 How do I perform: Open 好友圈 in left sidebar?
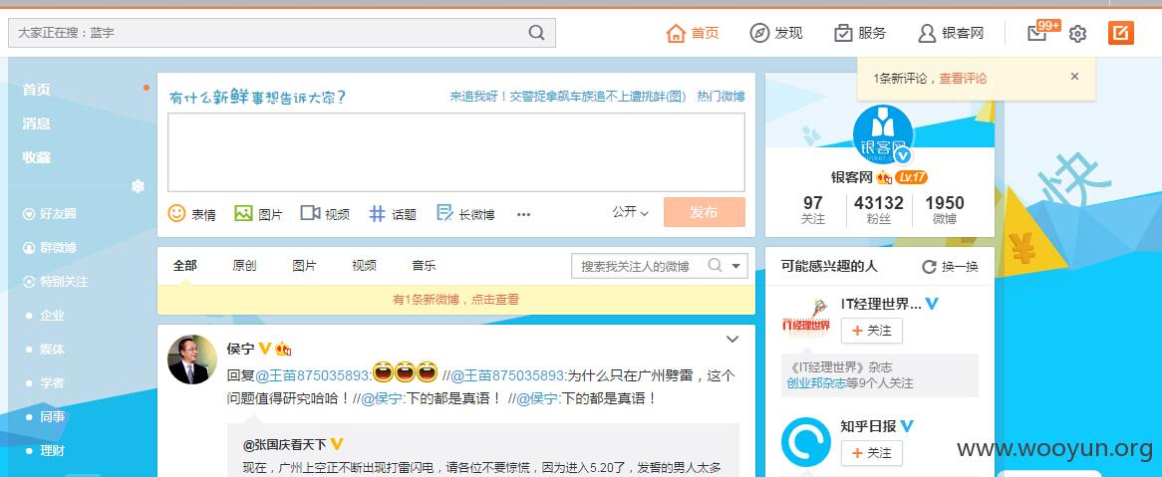(x=50, y=214)
